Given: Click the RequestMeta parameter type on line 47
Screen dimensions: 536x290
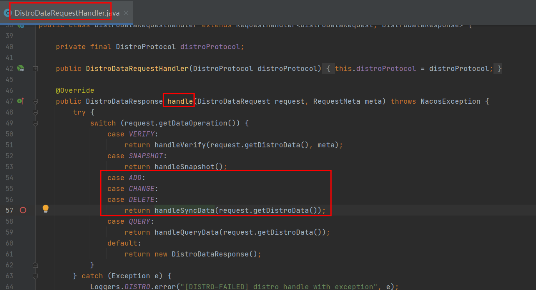Looking at the screenshot, I should pos(337,101).
